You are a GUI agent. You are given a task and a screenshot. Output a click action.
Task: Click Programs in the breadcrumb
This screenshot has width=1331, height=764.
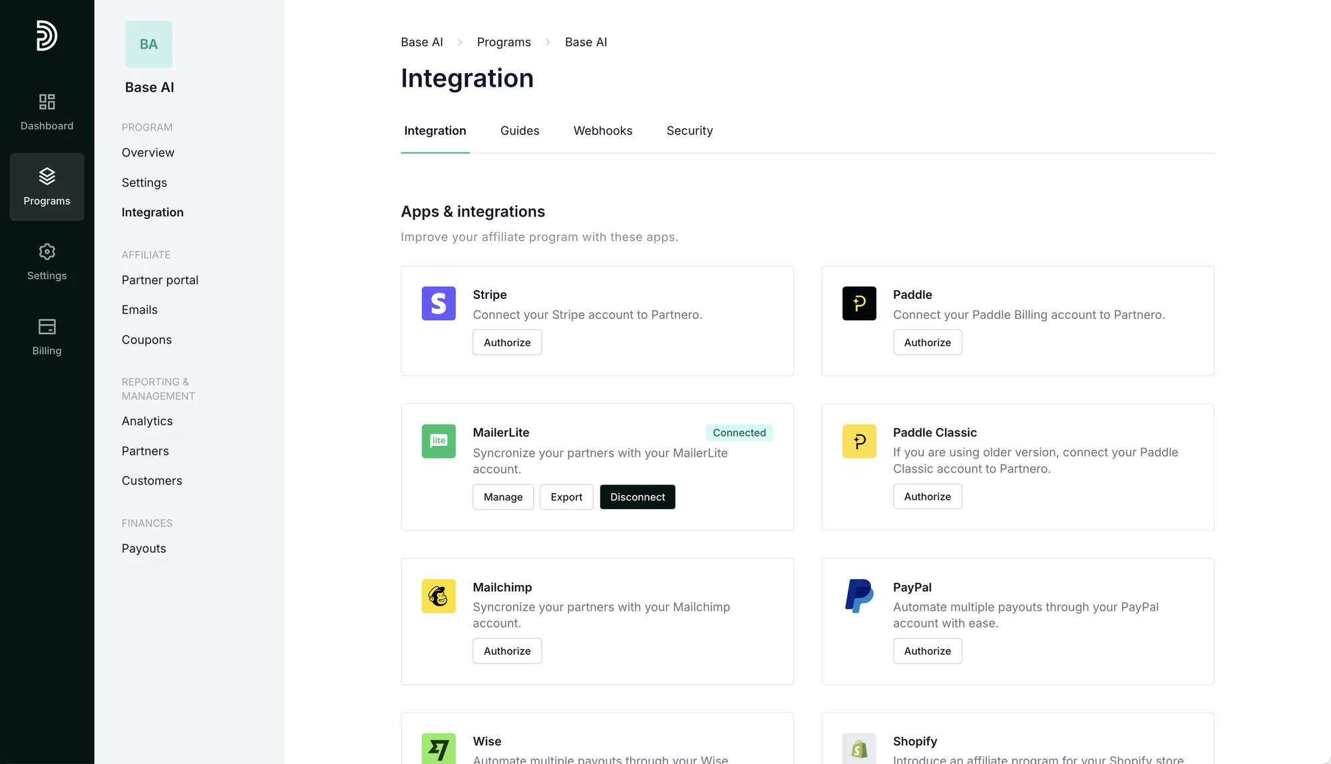pyautogui.click(x=503, y=42)
